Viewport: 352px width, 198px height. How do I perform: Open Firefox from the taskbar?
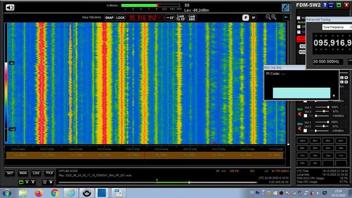38,193
